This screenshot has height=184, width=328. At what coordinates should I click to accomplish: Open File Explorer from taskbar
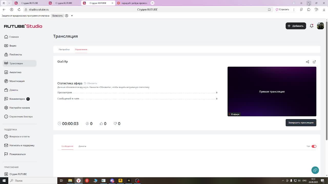70,181
